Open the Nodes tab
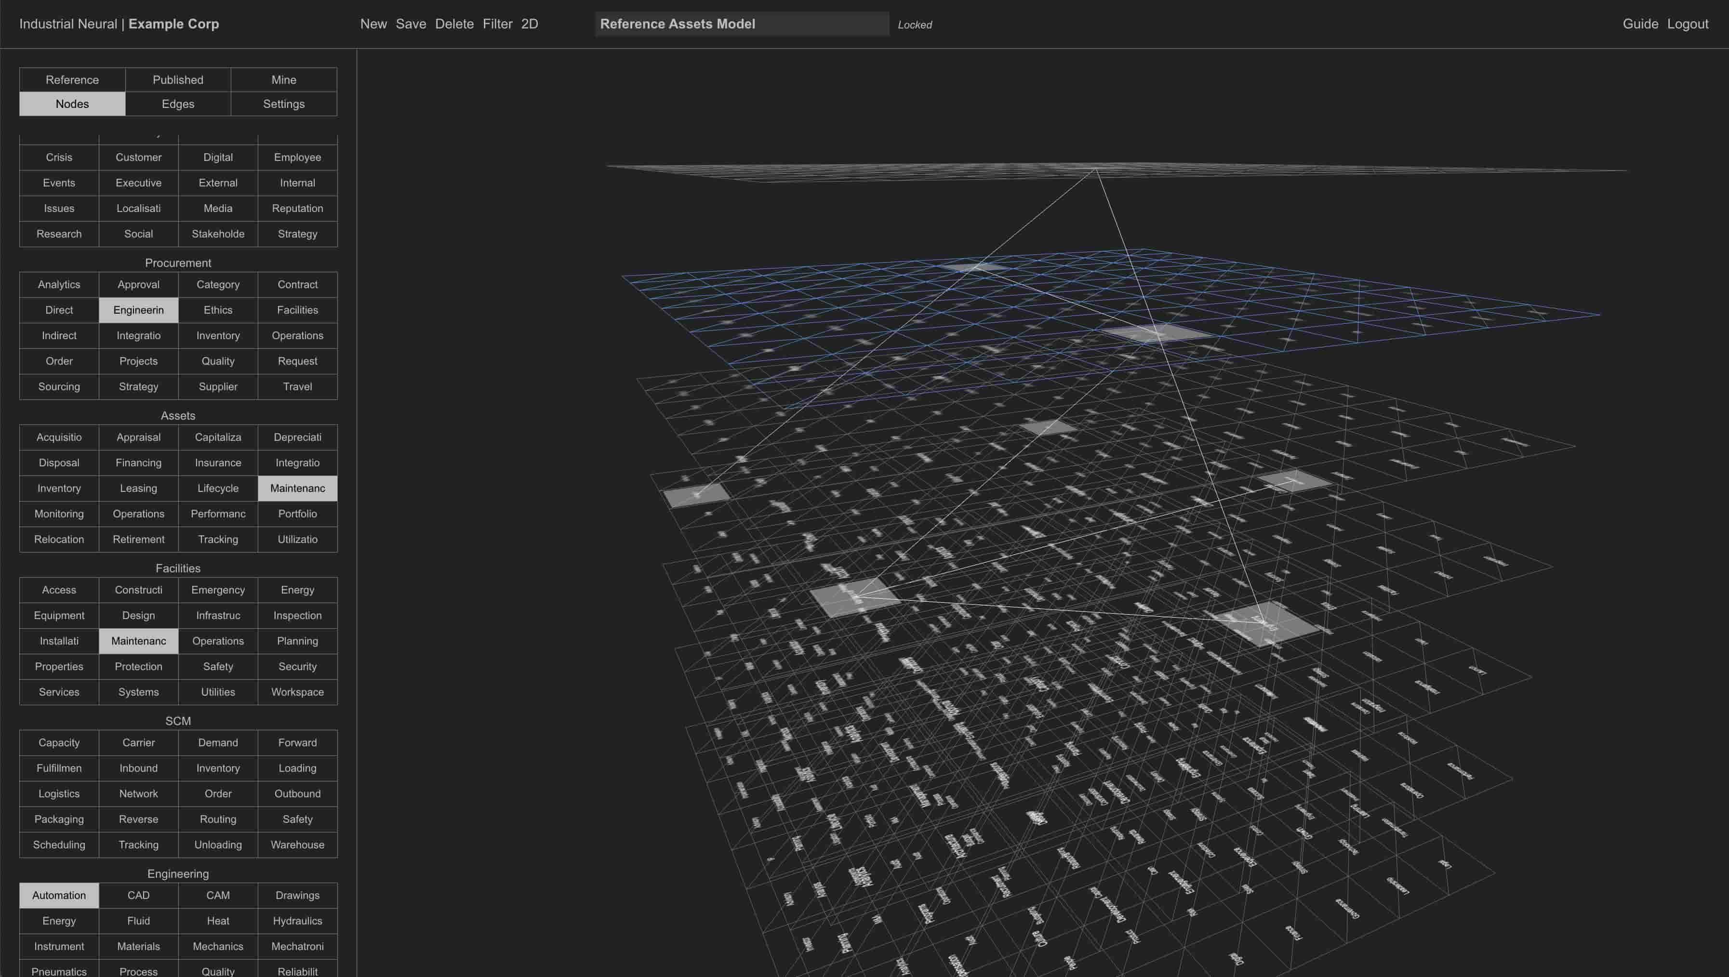Image resolution: width=1729 pixels, height=977 pixels. [72, 104]
